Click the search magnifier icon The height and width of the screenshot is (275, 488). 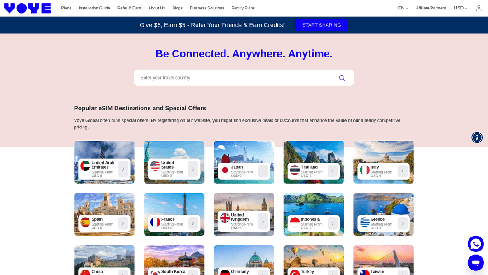click(x=342, y=77)
